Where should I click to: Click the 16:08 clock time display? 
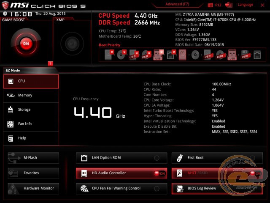[21, 14]
